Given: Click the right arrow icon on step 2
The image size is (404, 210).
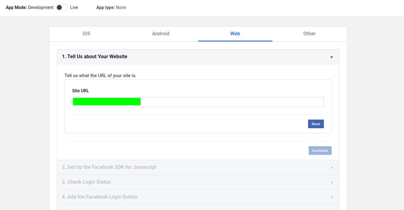Looking at the screenshot, I should 331,168.
